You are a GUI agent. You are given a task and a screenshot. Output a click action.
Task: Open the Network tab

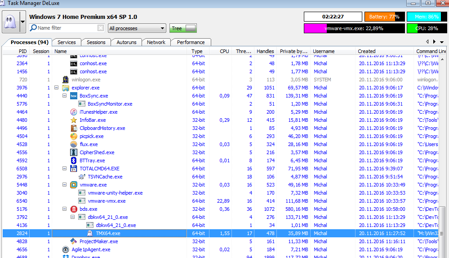pos(156,42)
